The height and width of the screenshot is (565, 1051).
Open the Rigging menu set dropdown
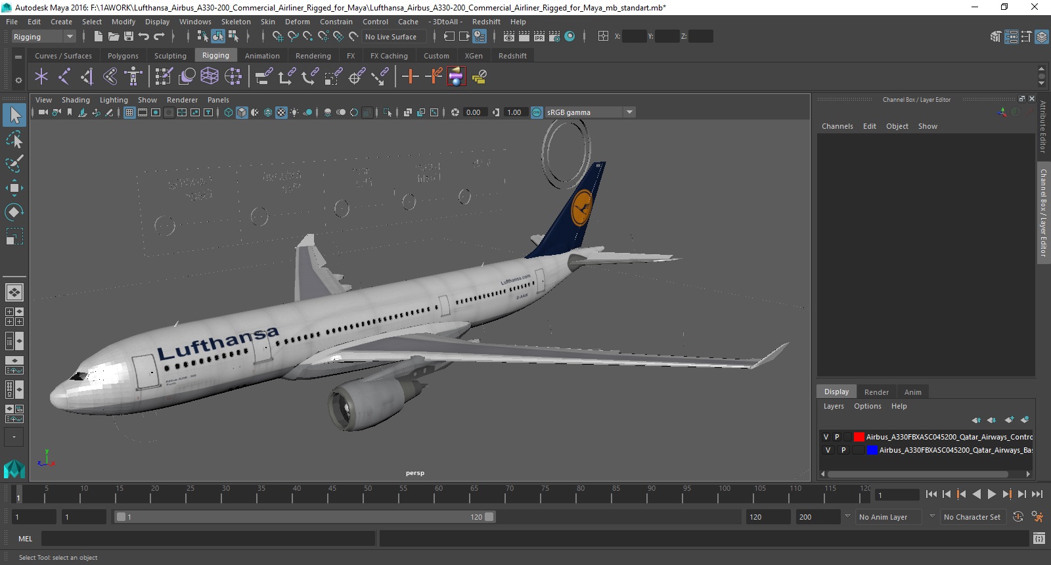[43, 37]
